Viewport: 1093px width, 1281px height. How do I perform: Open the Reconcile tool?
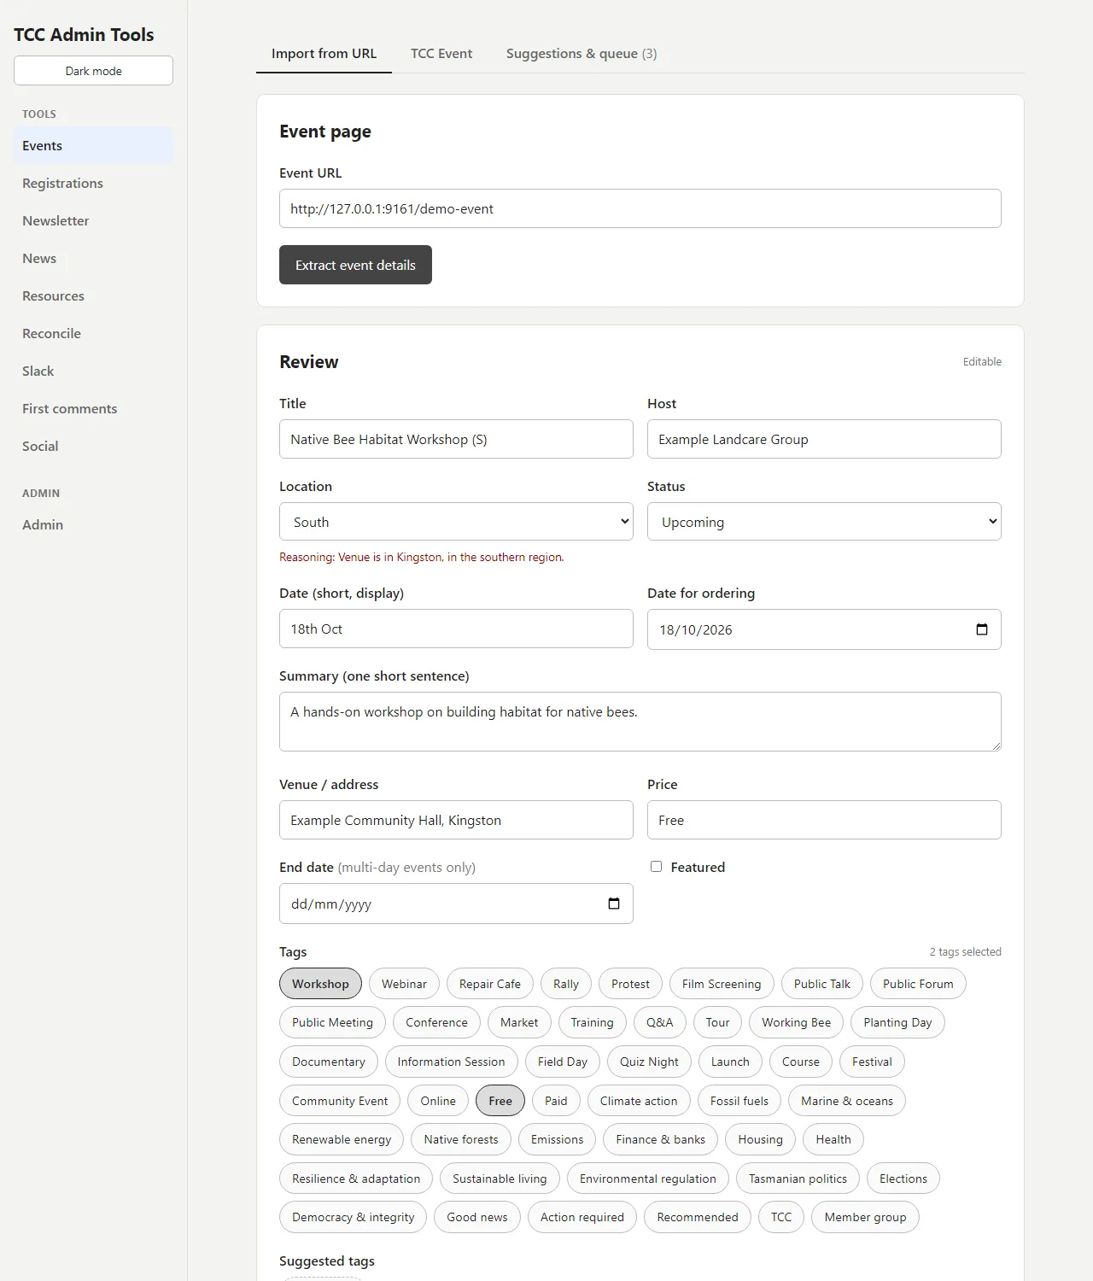[x=93, y=334]
